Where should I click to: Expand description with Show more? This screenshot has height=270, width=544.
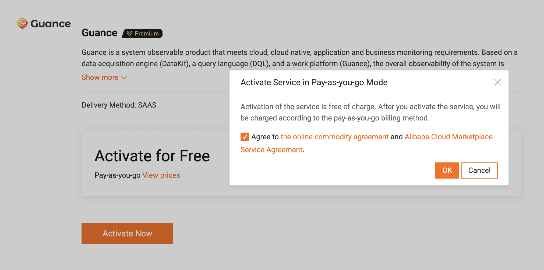pyautogui.click(x=104, y=77)
